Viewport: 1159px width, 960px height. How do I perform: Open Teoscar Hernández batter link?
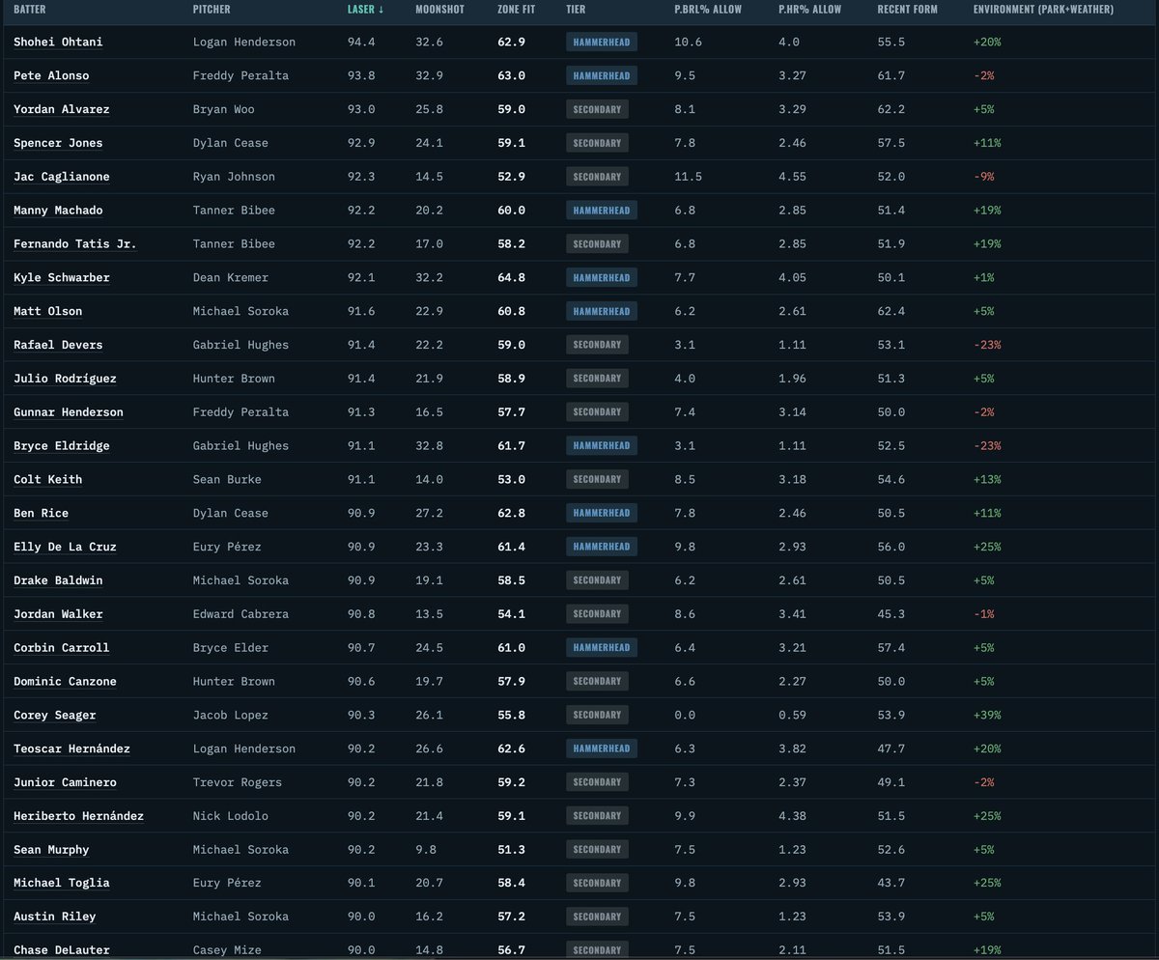[x=71, y=748]
